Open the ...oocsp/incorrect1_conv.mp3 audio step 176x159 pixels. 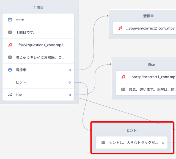[x=146, y=77]
